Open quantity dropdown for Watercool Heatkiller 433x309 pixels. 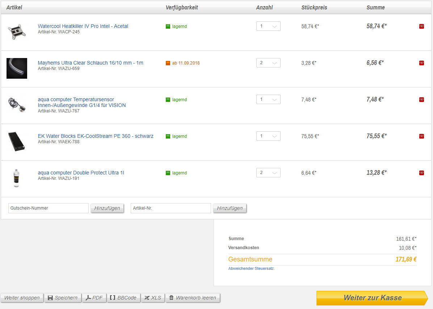[x=268, y=26]
